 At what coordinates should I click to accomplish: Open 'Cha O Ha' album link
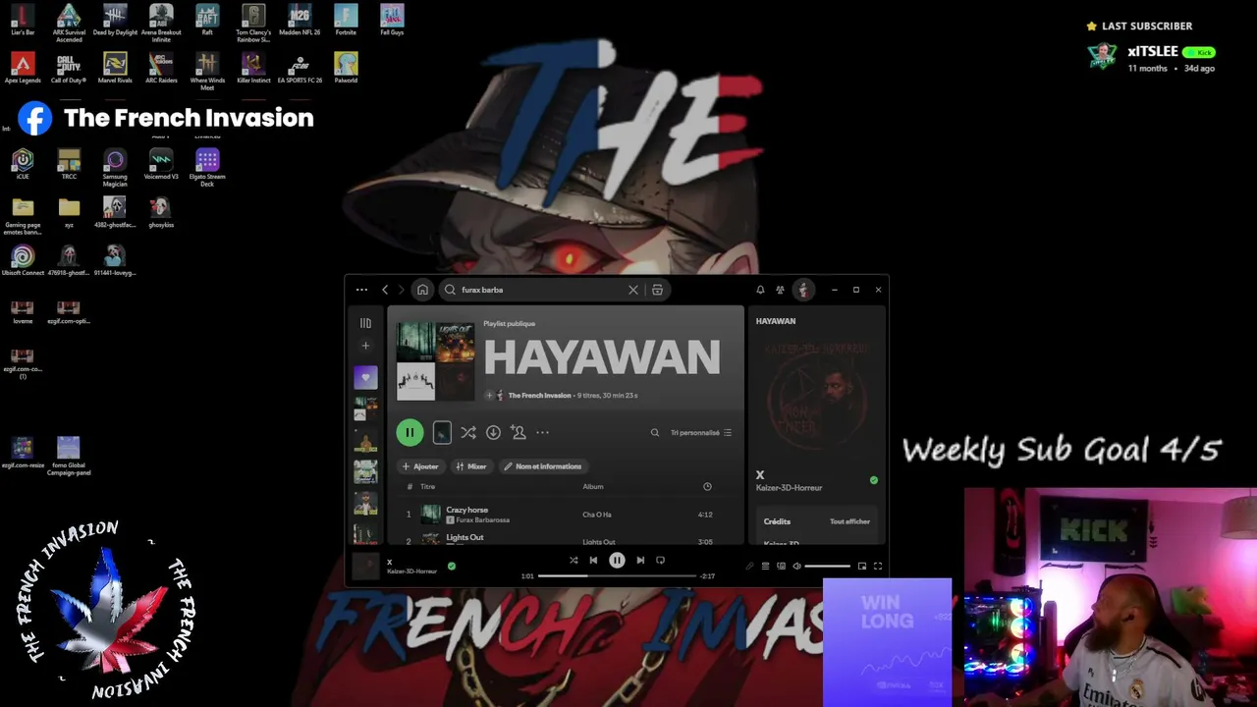[x=597, y=515]
